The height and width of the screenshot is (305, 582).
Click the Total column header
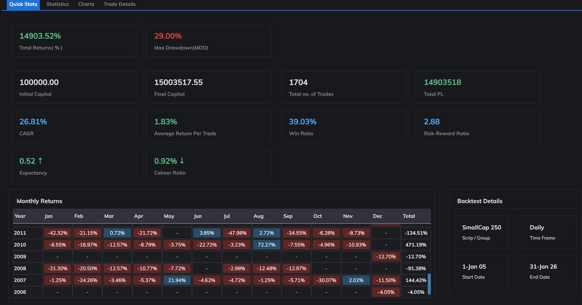[x=409, y=216]
